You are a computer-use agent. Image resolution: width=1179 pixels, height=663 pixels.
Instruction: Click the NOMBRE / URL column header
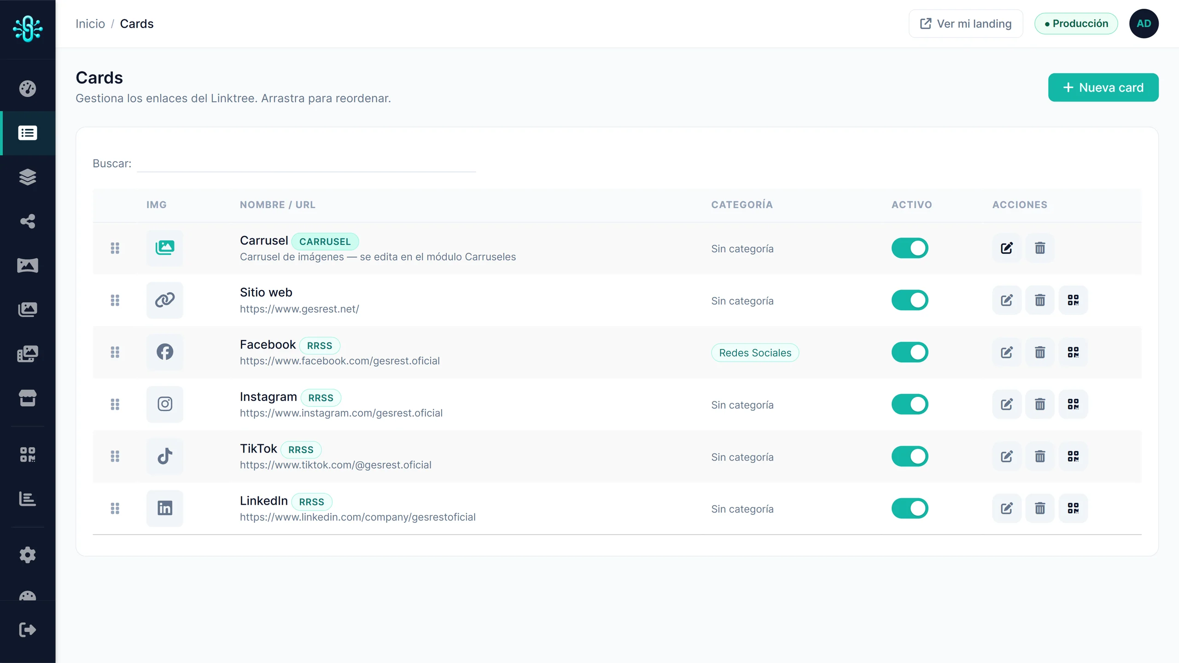[x=278, y=205]
